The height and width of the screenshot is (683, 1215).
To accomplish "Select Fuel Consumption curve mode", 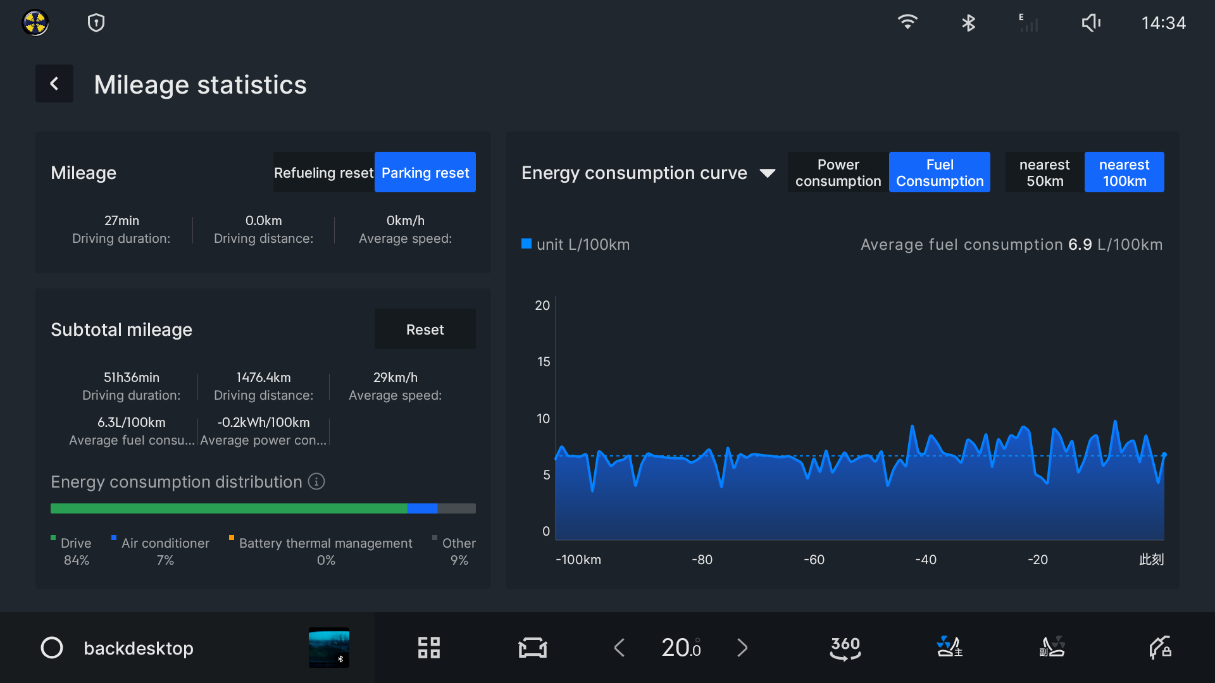I will [939, 172].
